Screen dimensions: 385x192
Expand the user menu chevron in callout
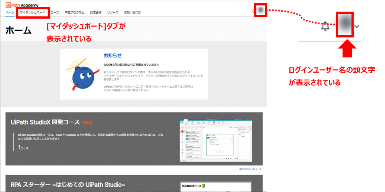click(357, 26)
